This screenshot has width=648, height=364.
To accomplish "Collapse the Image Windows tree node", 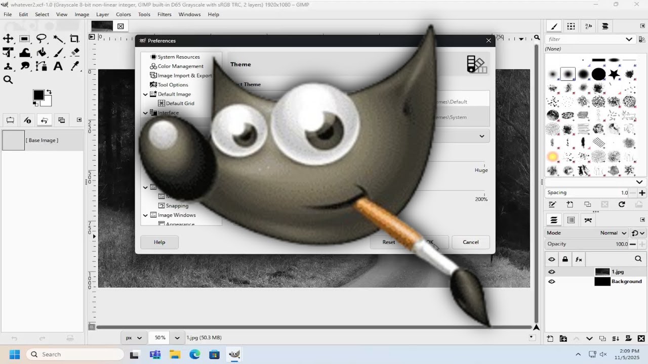I will (145, 215).
